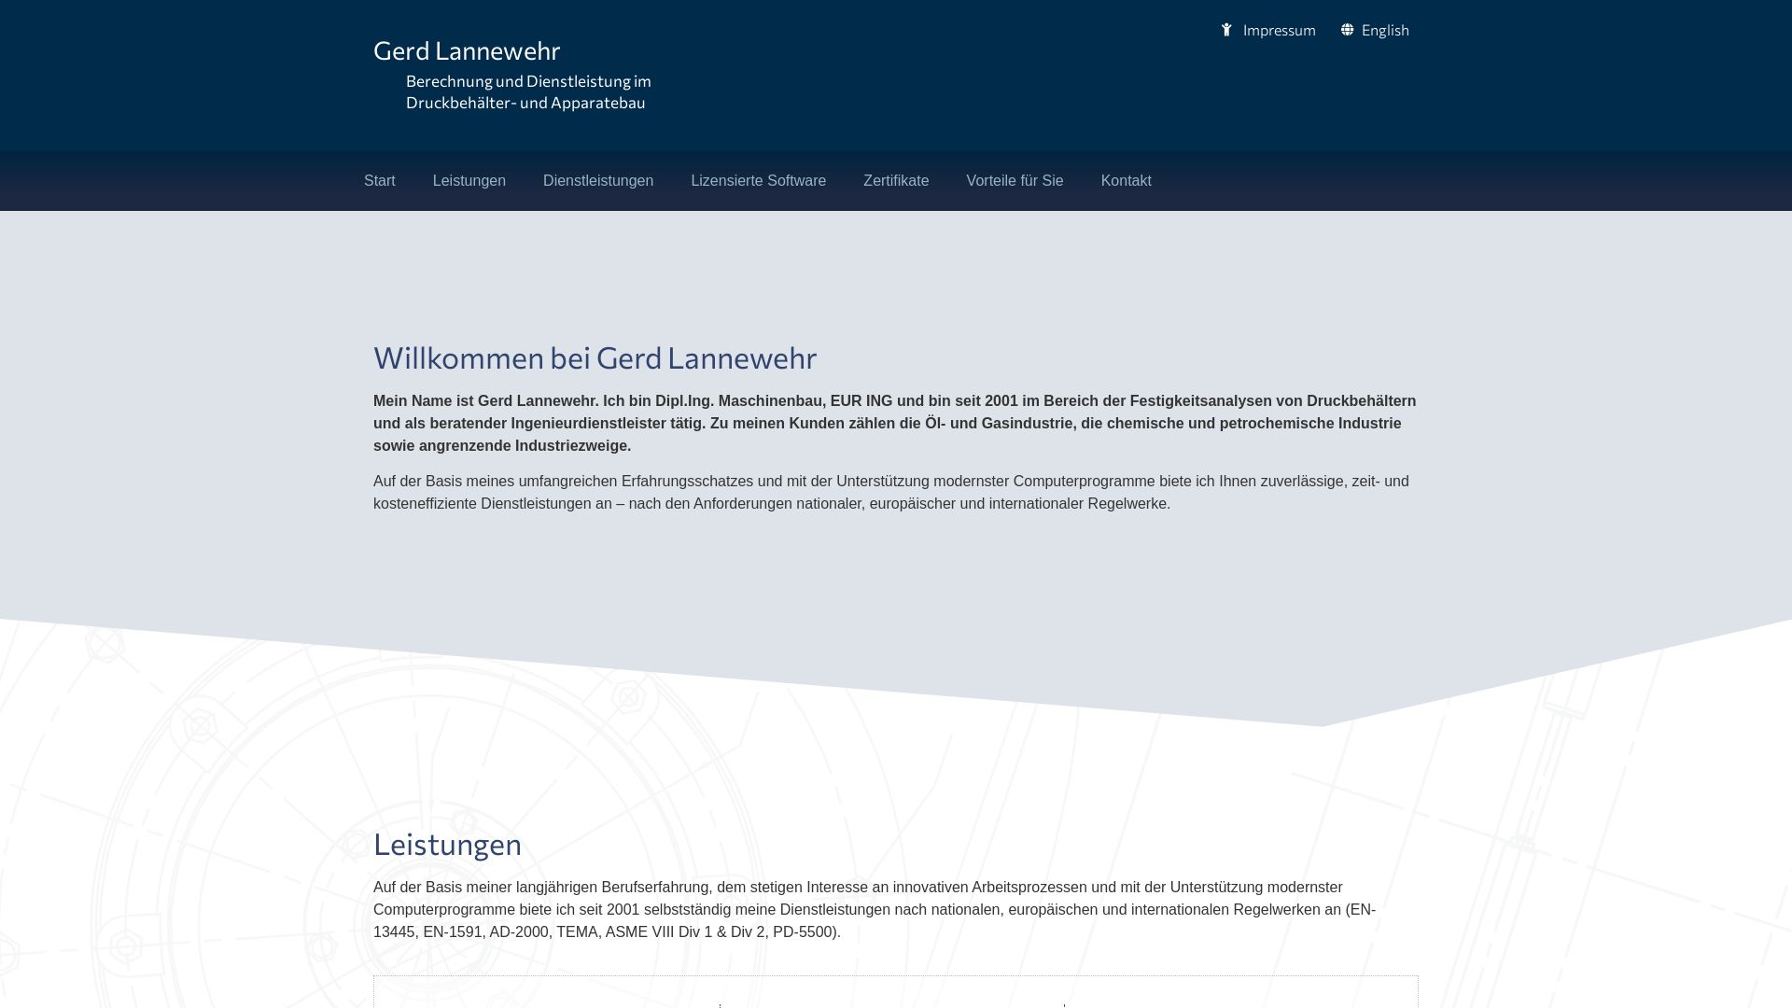
Task: Click the logo subtitle 'Berechnung und Dienstleistung im'
Action: (528, 81)
